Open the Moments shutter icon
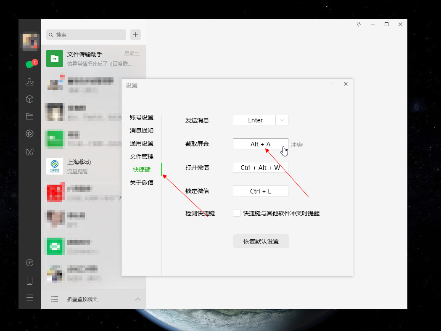The height and width of the screenshot is (331, 441). pyautogui.click(x=29, y=134)
